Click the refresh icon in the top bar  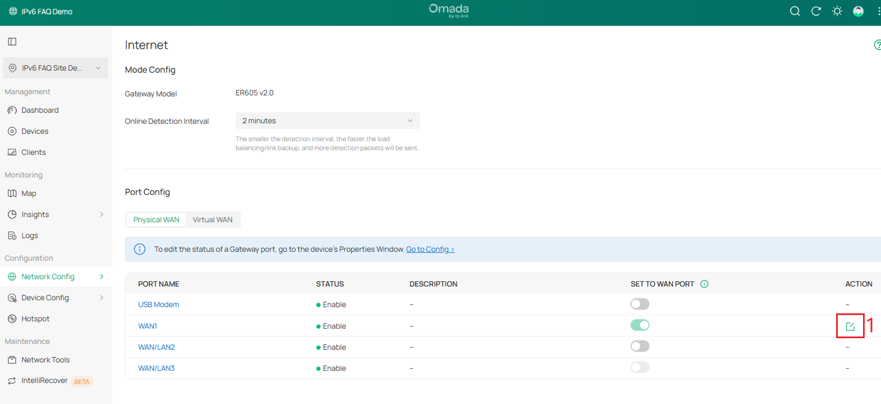coord(816,11)
